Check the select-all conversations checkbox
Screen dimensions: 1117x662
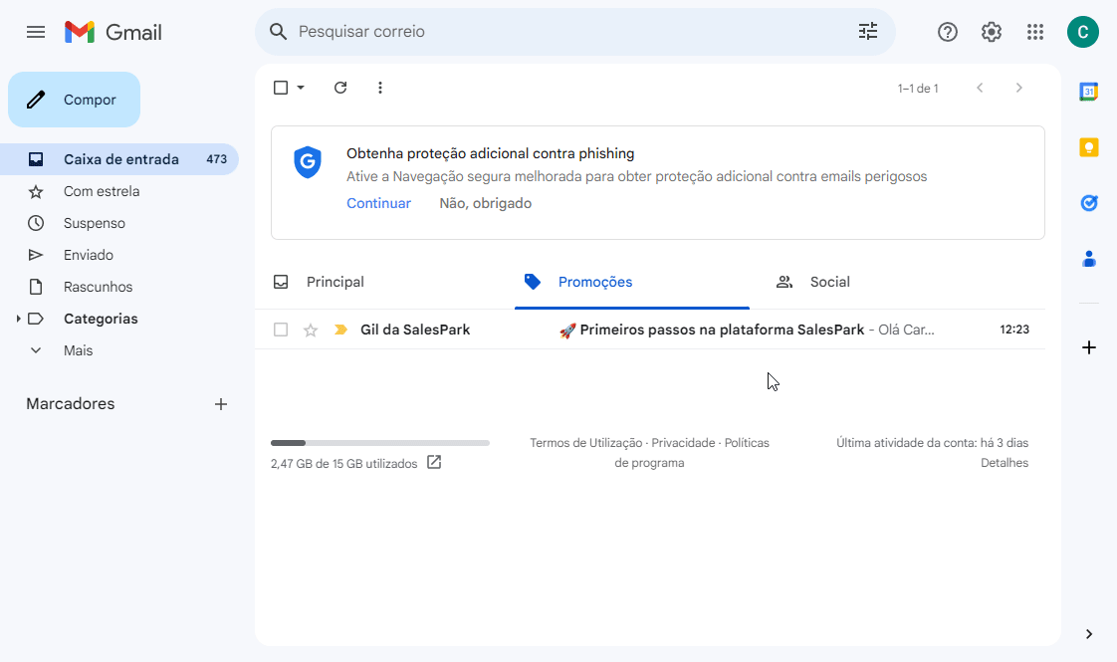(281, 88)
